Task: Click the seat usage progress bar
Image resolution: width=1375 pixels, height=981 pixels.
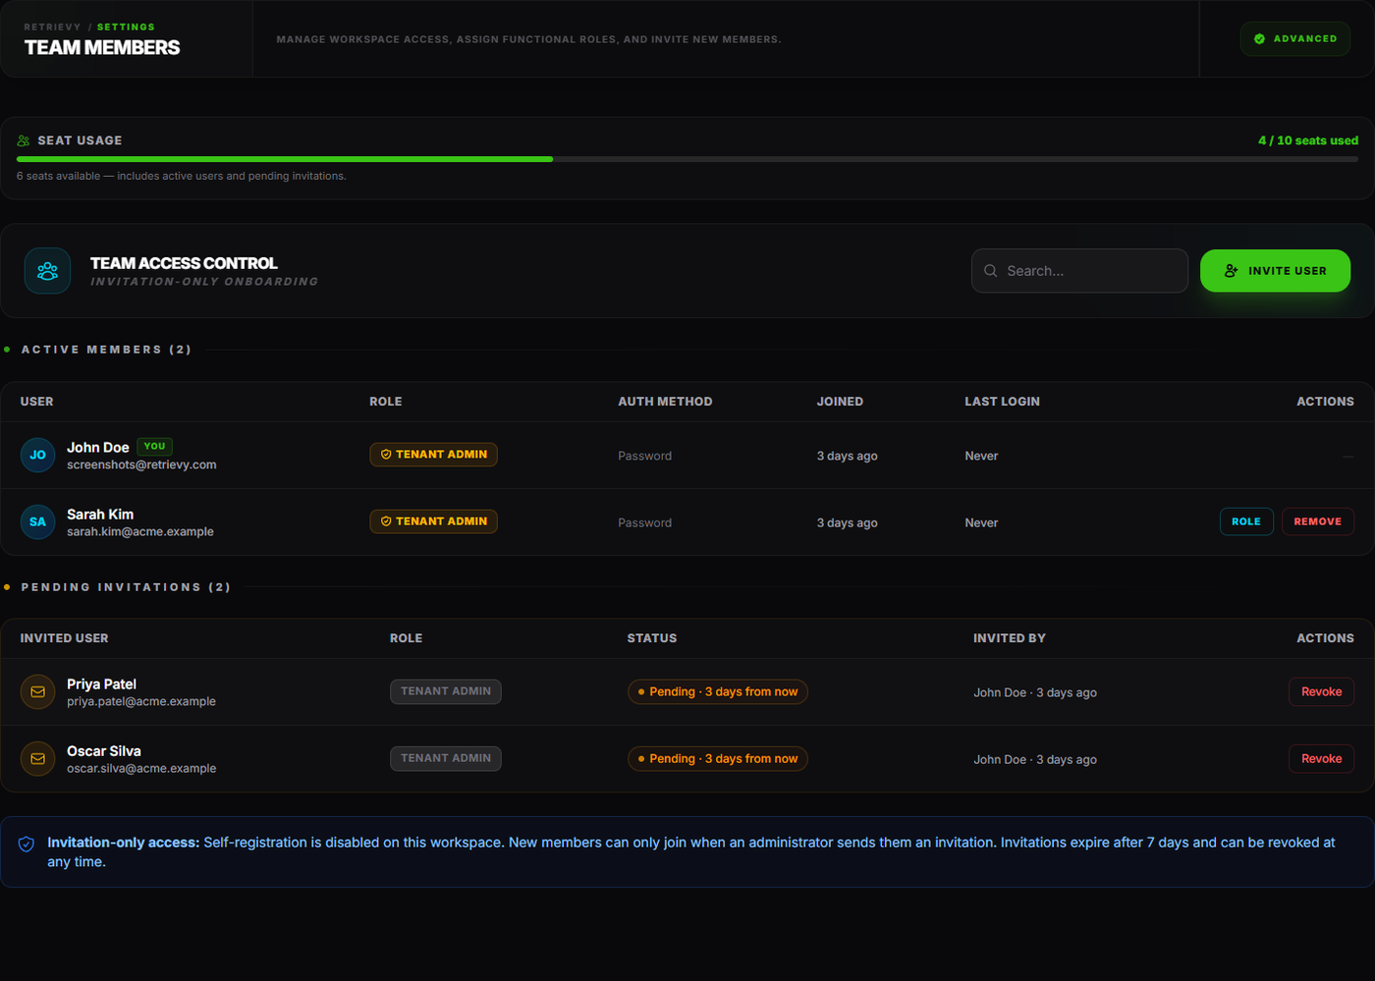Action: point(687,159)
